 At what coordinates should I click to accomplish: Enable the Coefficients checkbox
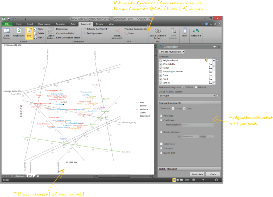pyautogui.click(x=161, y=120)
